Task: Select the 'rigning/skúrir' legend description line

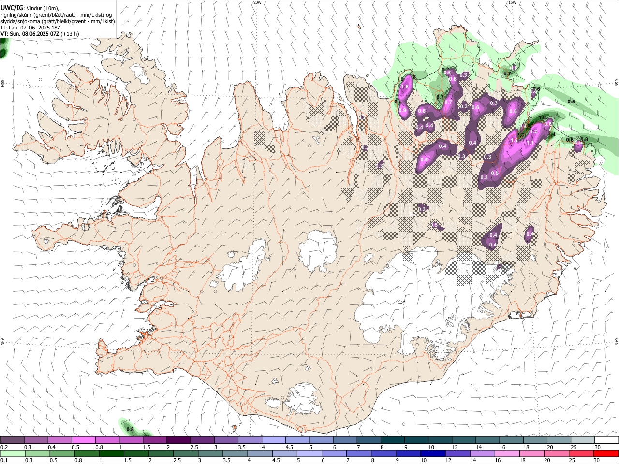Action: pyautogui.click(x=57, y=15)
